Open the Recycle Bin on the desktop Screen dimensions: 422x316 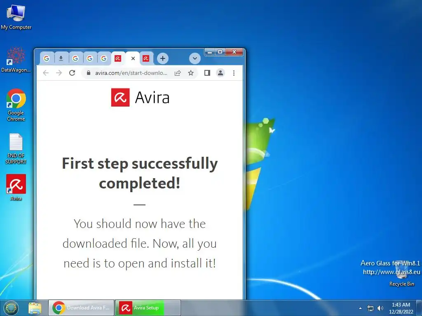coord(401,274)
